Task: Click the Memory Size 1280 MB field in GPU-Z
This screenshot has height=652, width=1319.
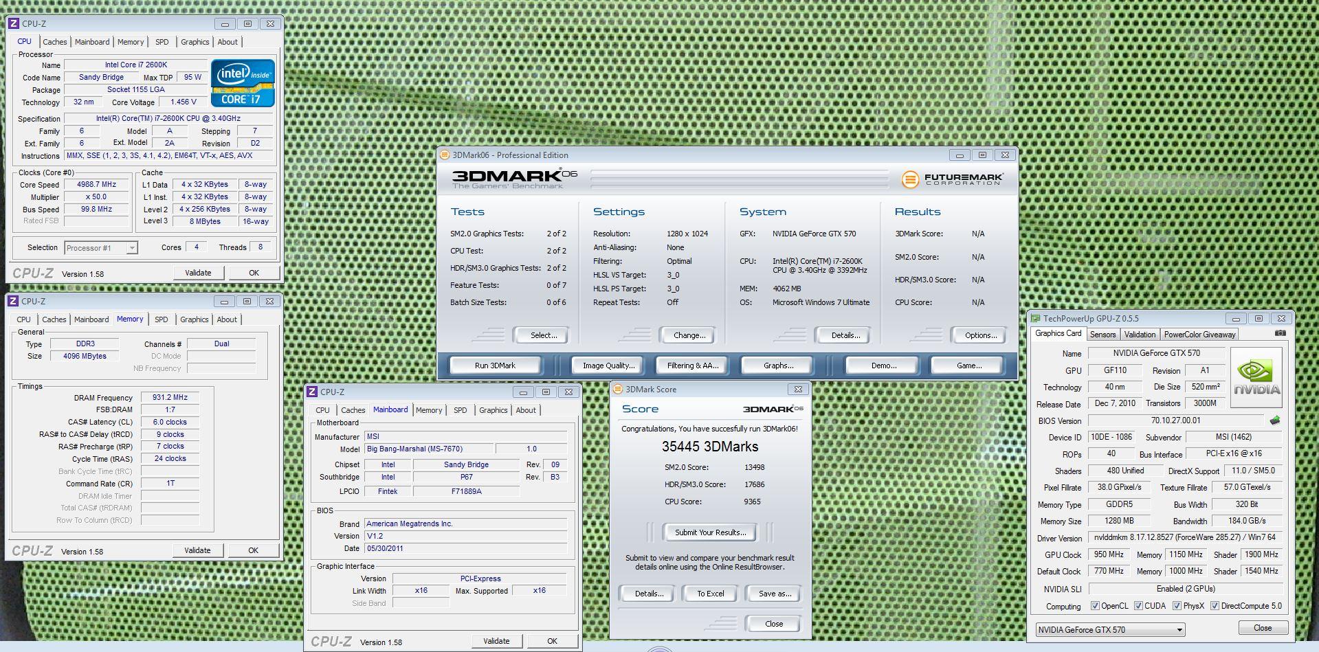Action: point(1118,521)
